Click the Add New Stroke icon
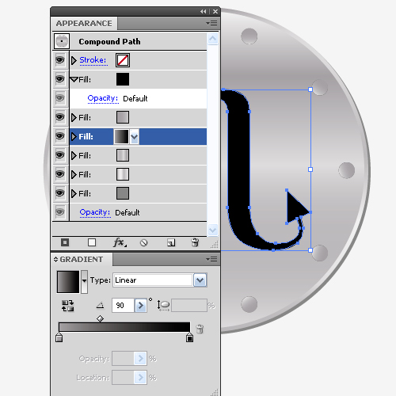396x396 pixels. (65, 242)
